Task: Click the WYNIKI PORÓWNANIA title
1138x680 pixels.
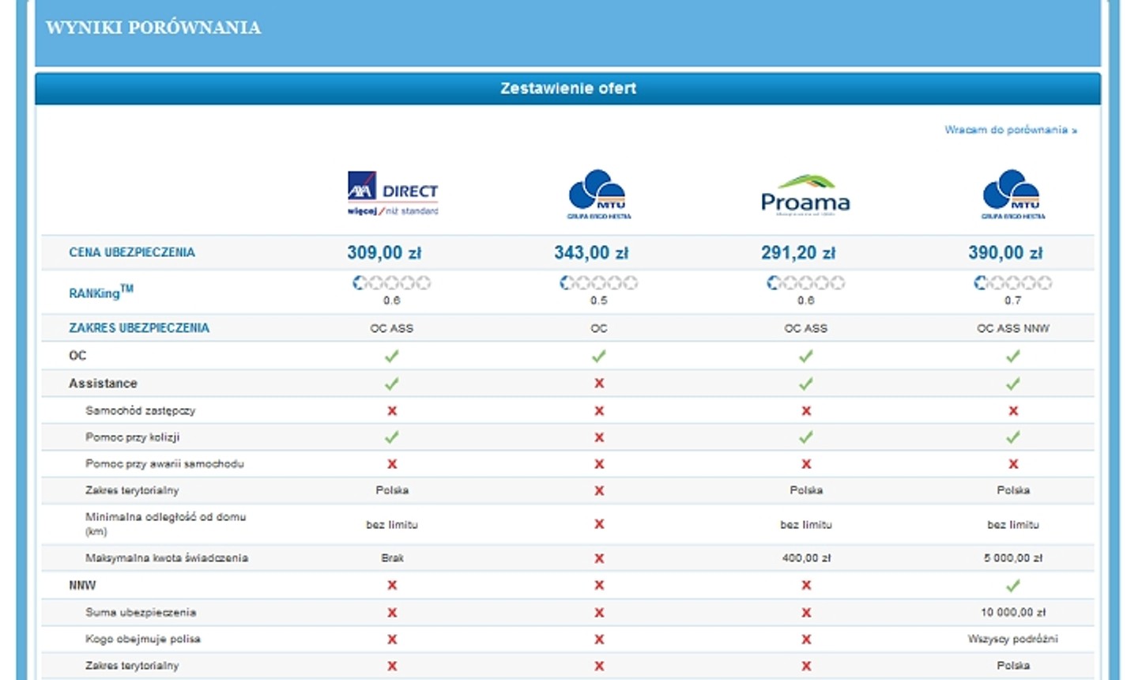Action: click(x=153, y=28)
